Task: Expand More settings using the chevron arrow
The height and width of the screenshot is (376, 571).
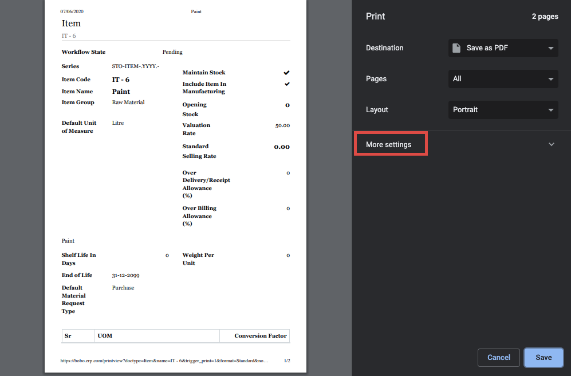Action: pos(551,144)
